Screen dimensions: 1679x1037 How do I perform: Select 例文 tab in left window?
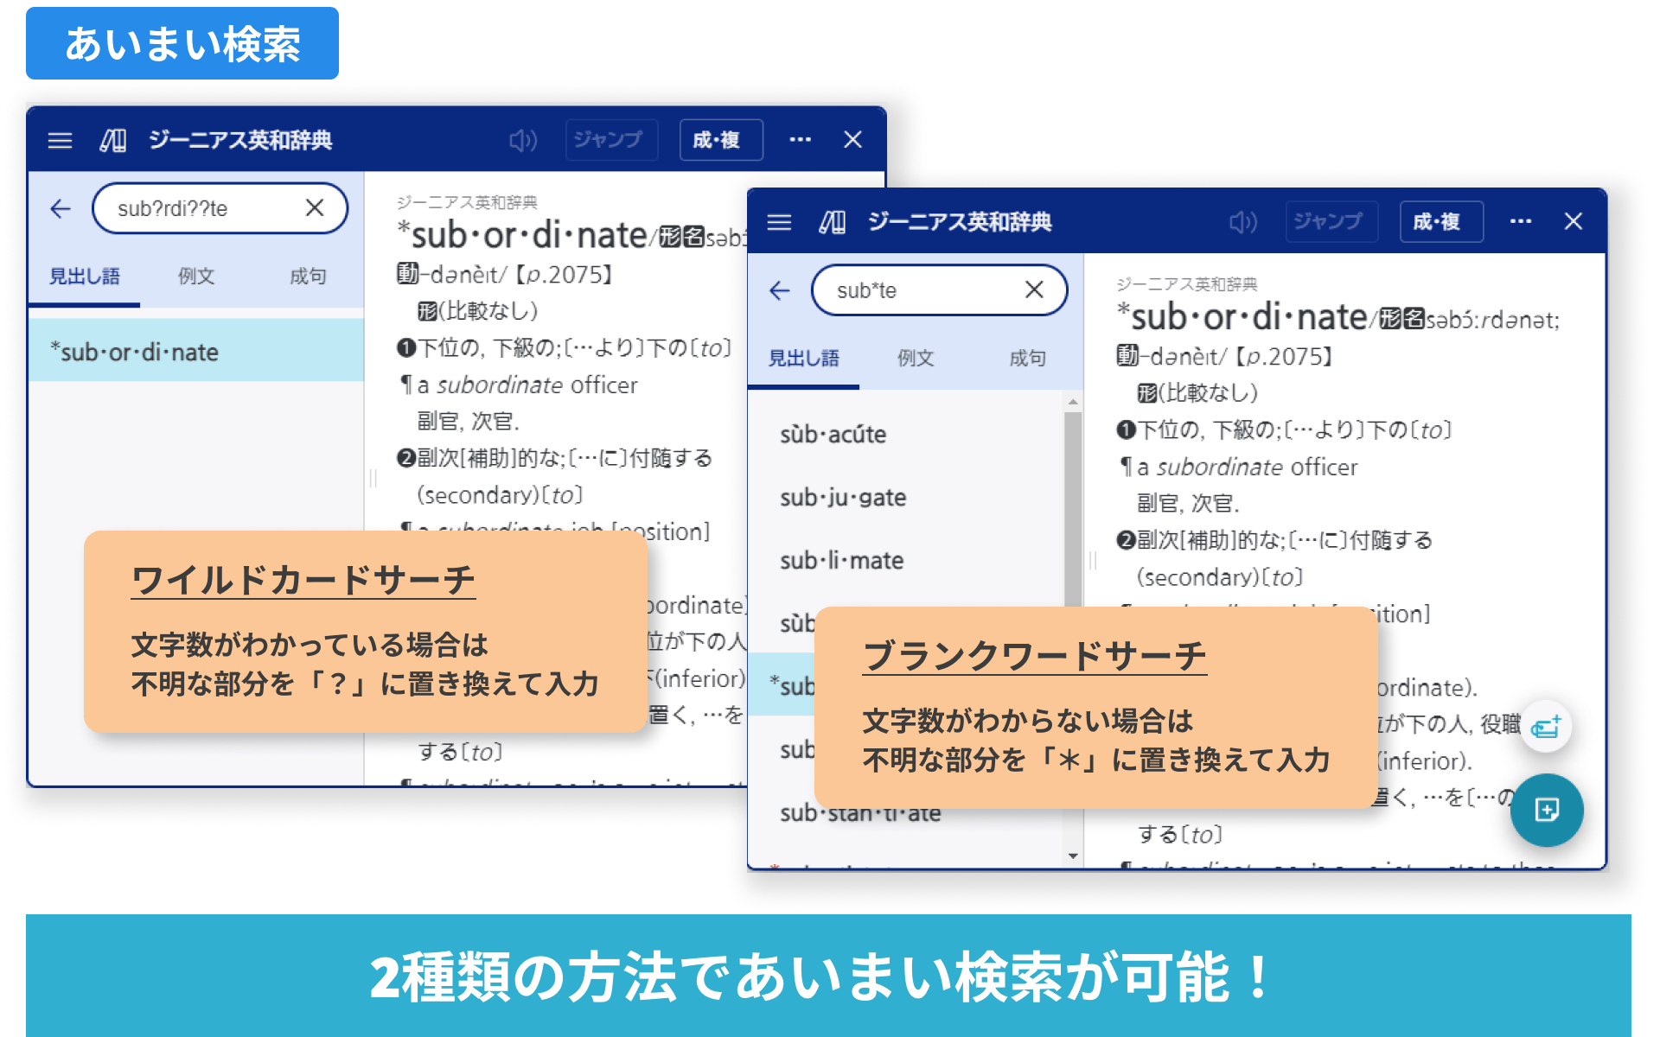(196, 277)
